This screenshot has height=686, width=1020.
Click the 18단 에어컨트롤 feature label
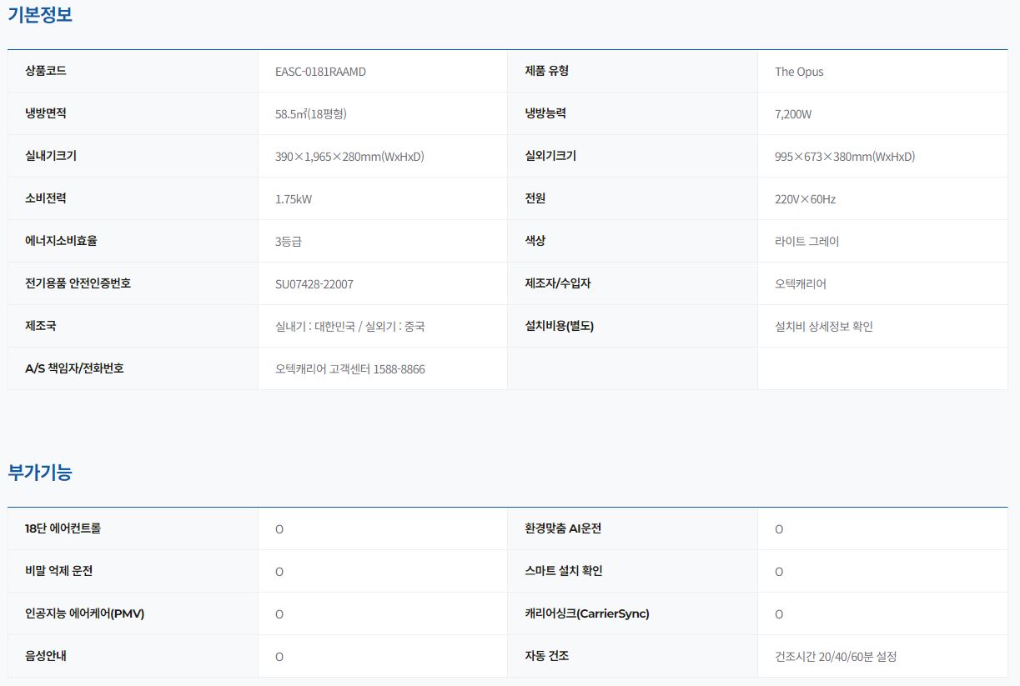tap(63, 528)
